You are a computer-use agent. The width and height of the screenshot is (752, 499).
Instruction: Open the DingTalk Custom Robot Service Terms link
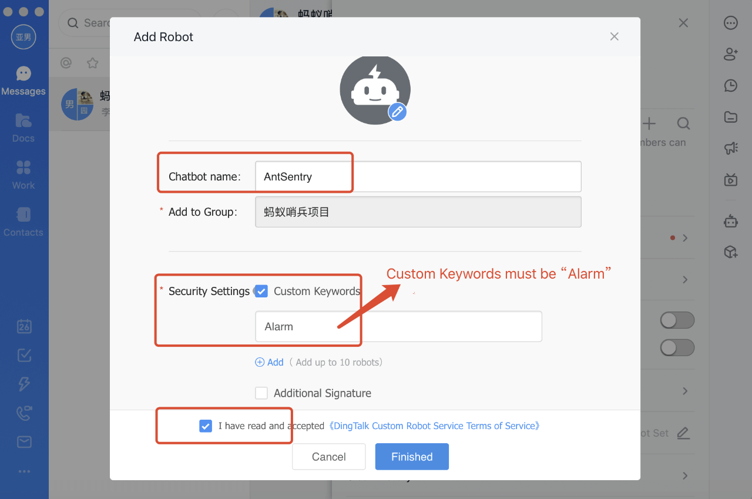pyautogui.click(x=434, y=426)
